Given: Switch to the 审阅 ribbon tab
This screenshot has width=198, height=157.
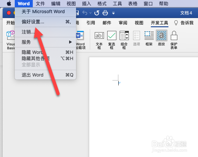Looking at the screenshot, I should coord(123,23).
